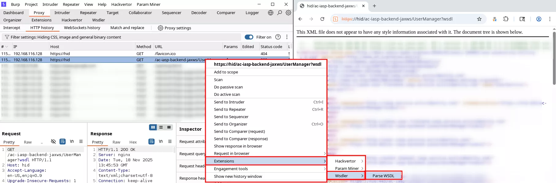Open the Repeater main tab

(88, 13)
